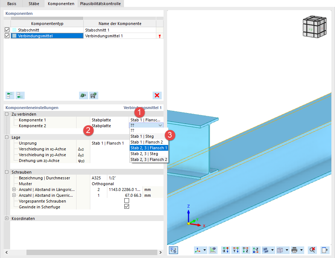Click the window panel toggle icon

pyautogui.click(x=324, y=250)
